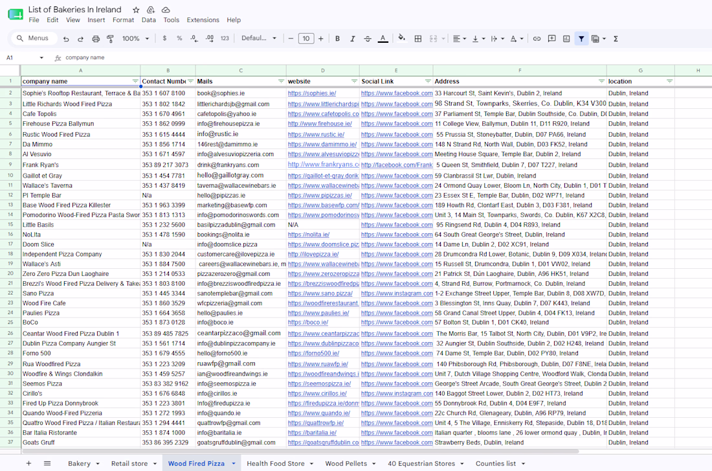Star this spreadsheet document
The height and width of the screenshot is (471, 712).
point(136,10)
